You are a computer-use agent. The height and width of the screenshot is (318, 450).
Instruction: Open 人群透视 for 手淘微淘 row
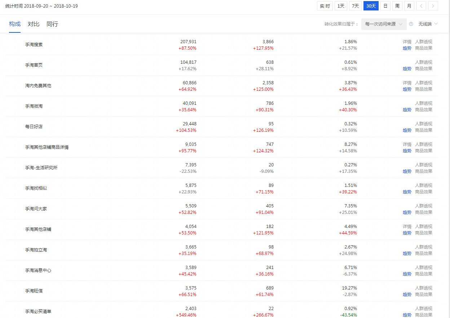pyautogui.click(x=424, y=103)
